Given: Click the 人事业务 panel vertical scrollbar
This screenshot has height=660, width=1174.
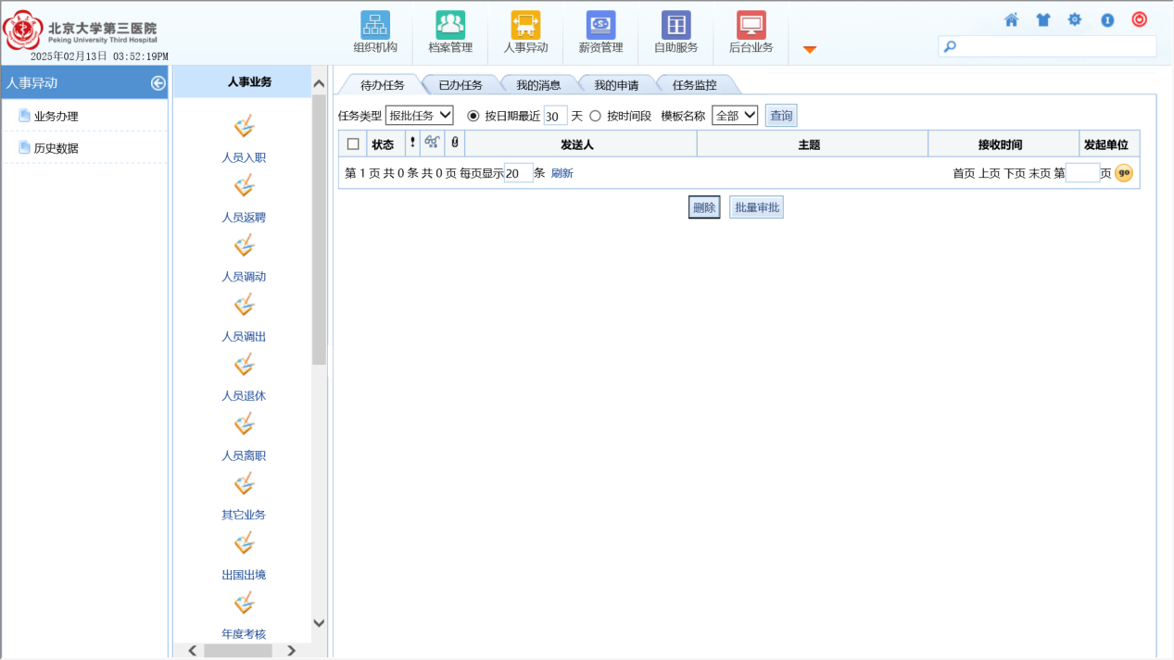Looking at the screenshot, I should point(319,231).
